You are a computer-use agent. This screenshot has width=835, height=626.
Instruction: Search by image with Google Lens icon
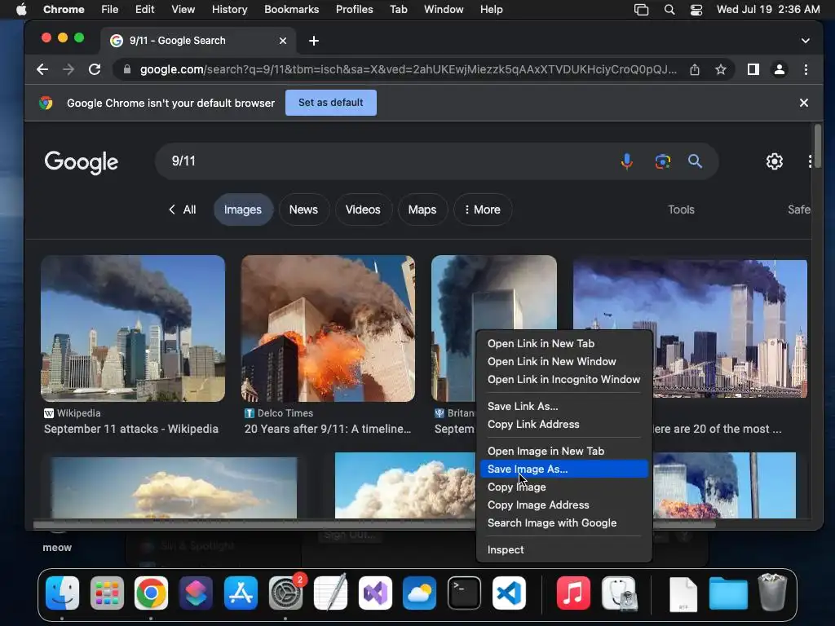tap(662, 161)
